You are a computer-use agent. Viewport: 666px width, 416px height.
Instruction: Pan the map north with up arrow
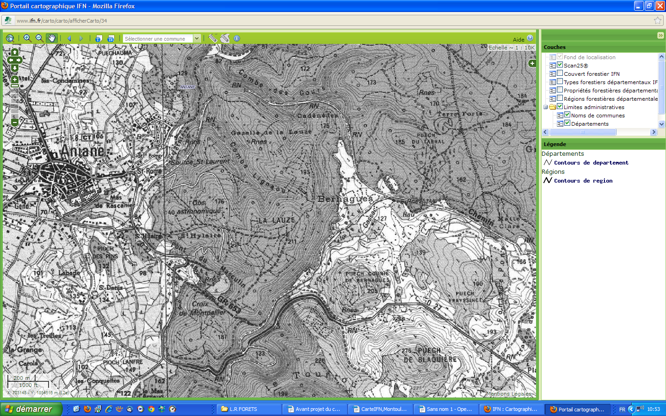[15, 52]
